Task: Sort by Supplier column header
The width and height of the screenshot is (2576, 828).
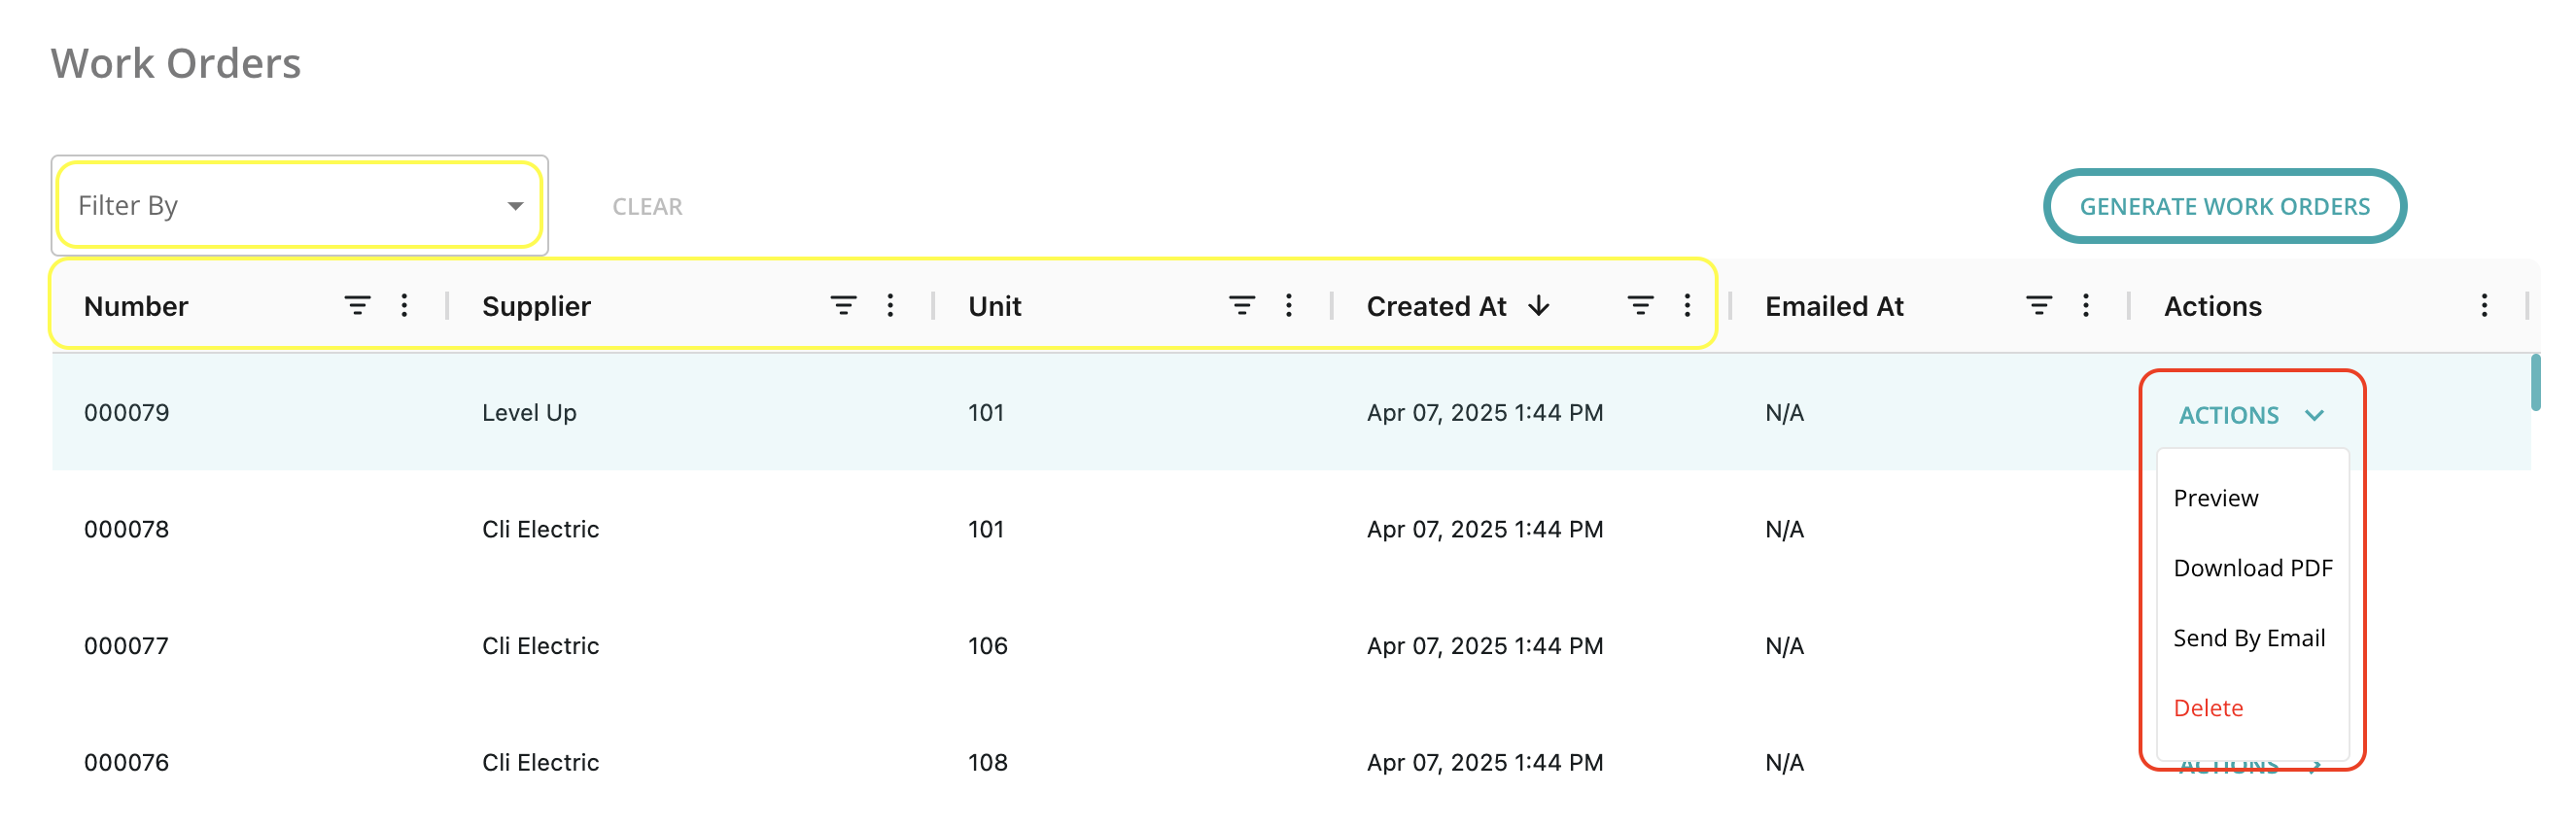Action: 536,306
